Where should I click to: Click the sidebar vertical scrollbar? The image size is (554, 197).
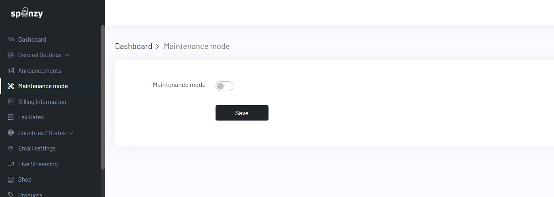pyautogui.click(x=103, y=97)
